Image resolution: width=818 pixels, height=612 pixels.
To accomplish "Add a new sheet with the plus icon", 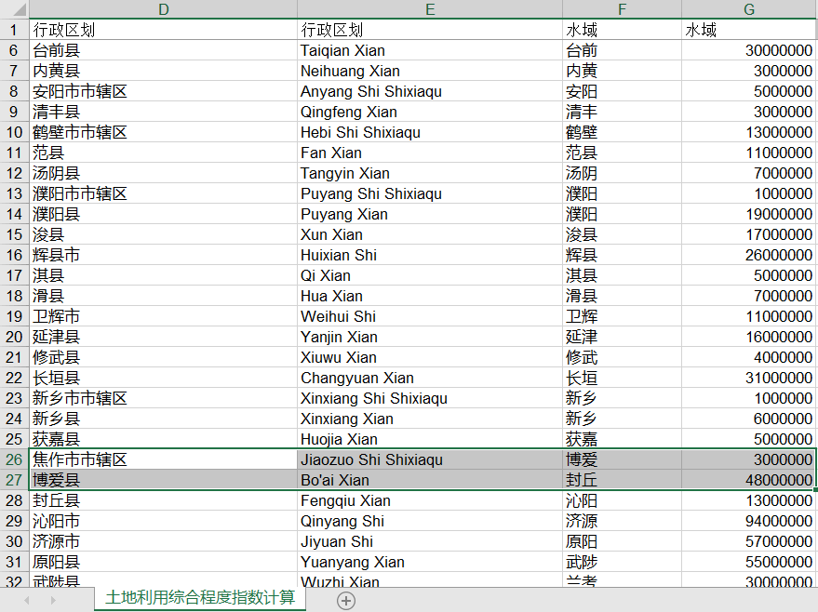I will pos(346,601).
